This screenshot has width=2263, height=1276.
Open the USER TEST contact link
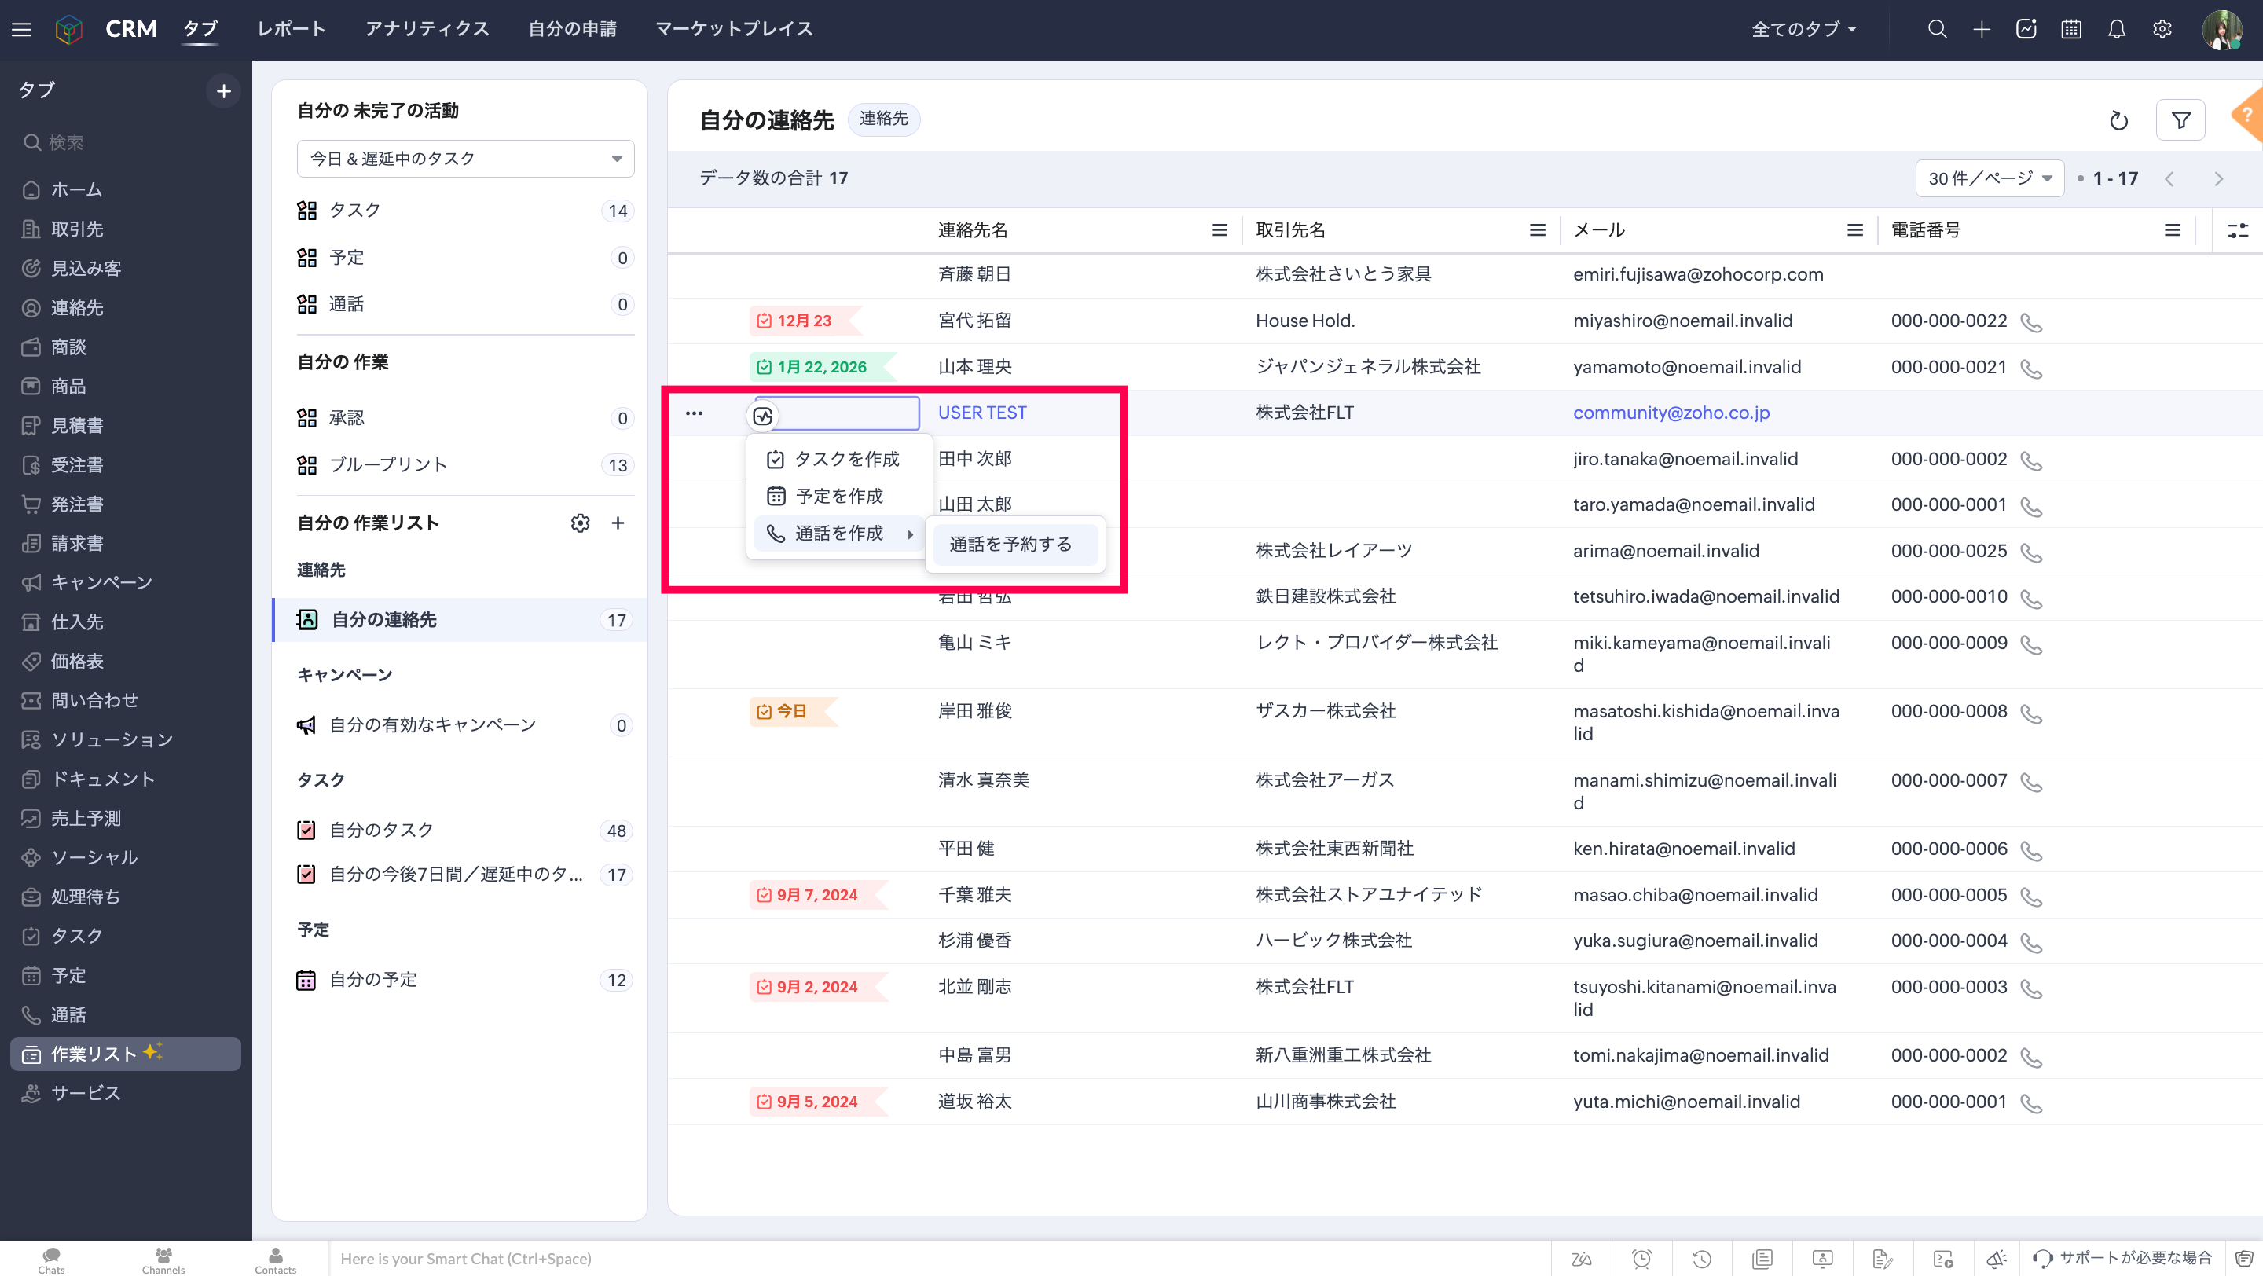pyautogui.click(x=981, y=412)
